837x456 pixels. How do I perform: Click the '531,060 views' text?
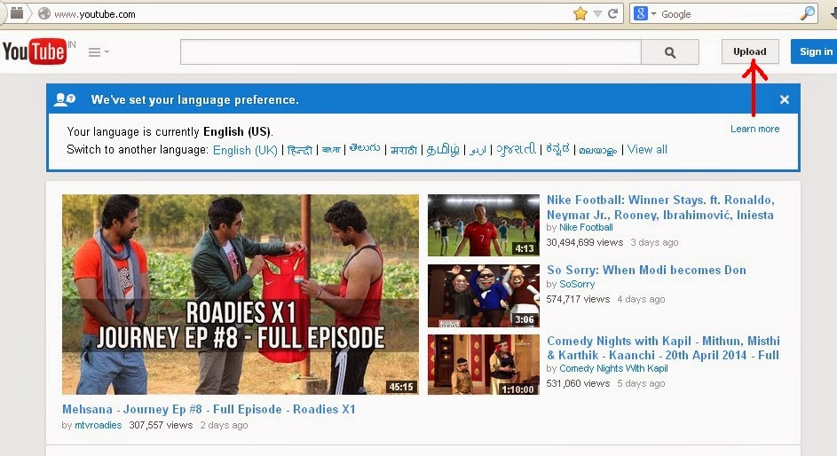pyautogui.click(x=578, y=383)
